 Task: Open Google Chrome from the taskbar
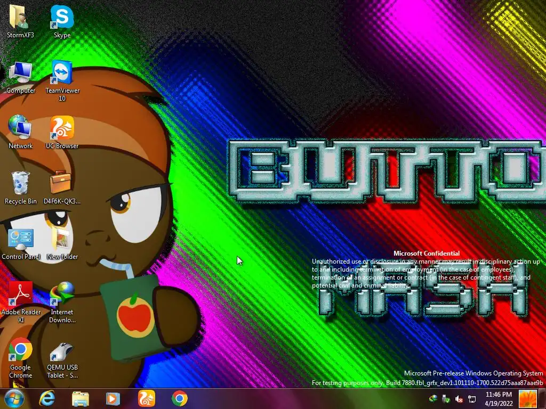coord(179,398)
